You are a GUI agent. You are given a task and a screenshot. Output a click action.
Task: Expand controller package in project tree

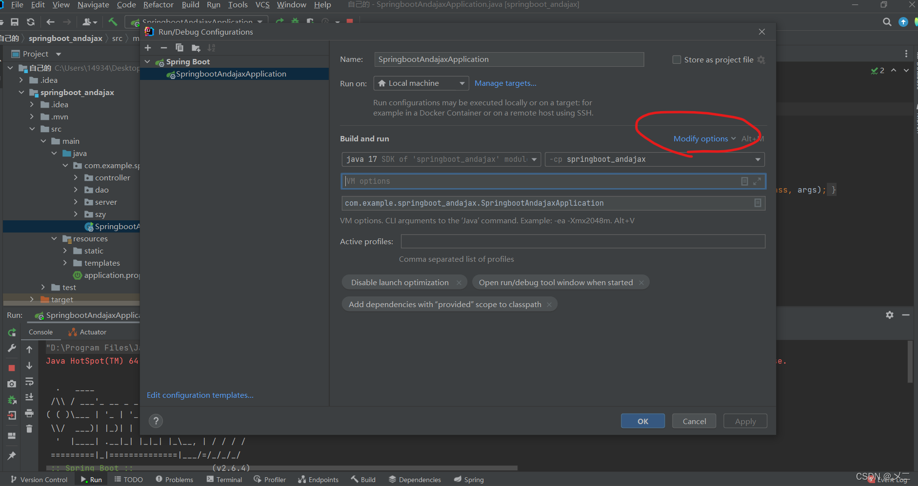point(76,177)
